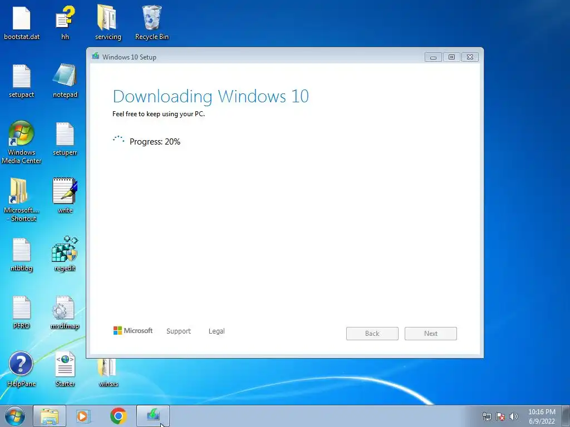Open the Support link

179,331
